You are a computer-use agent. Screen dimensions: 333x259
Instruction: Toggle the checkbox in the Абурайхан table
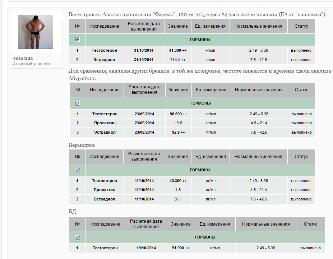(78, 103)
